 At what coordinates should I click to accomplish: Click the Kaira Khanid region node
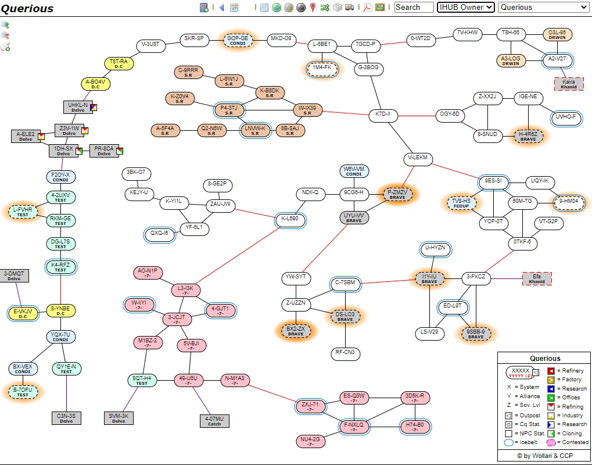[569, 84]
